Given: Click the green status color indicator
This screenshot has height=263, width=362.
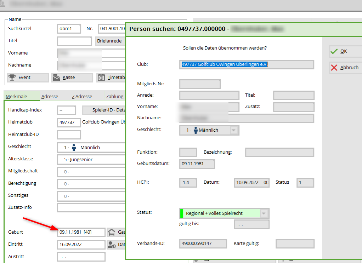Looking at the screenshot, I should click(x=182, y=213).
